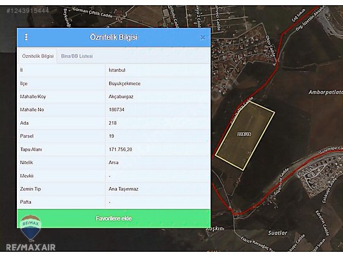343x257 pixels.
Task: Click the Ambarpatlatan place label on map
Action: point(325,92)
